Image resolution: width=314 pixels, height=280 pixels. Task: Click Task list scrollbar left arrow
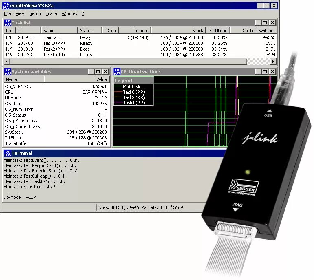click(7, 61)
